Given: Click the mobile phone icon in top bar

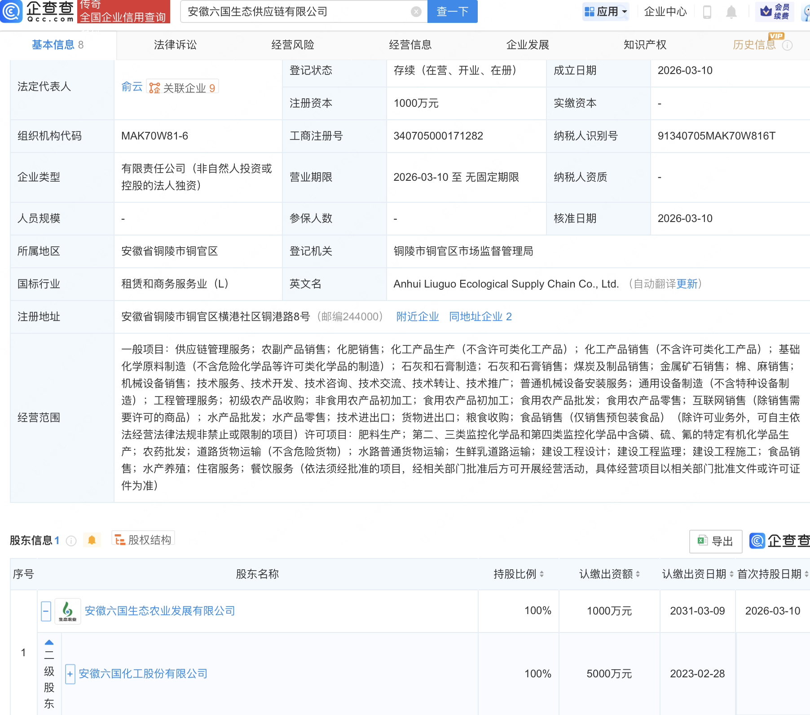Looking at the screenshot, I should [x=707, y=12].
